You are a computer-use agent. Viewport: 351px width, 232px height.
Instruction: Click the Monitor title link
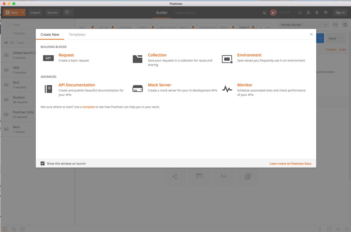245,85
